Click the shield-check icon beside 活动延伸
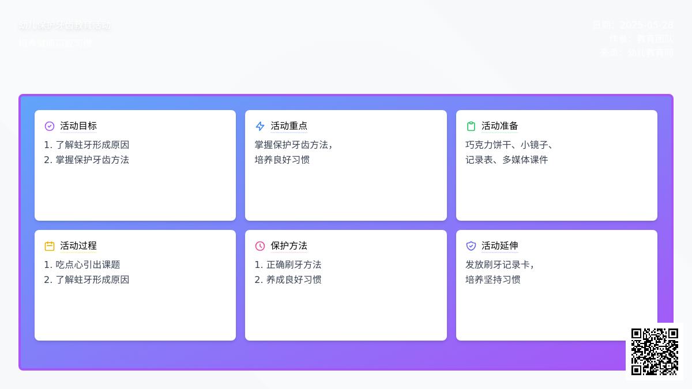Image resolution: width=692 pixels, height=389 pixels. click(x=471, y=246)
